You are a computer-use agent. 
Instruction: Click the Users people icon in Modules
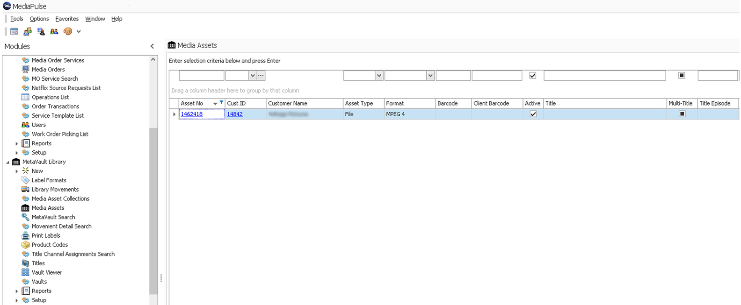tap(26, 125)
